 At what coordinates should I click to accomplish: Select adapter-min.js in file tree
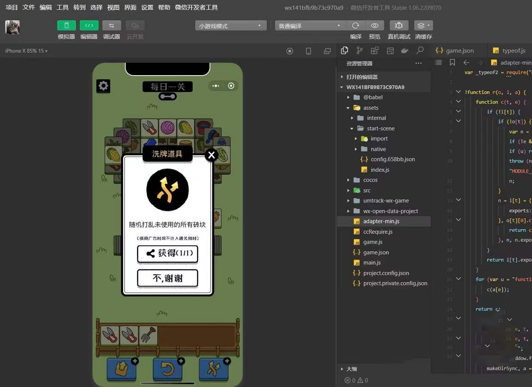[384, 221]
